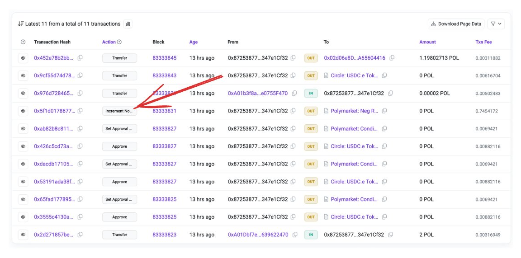This screenshot has width=521, height=258.
Task: Click the question mark icon before Transaction Hash
Action: click(x=23, y=42)
